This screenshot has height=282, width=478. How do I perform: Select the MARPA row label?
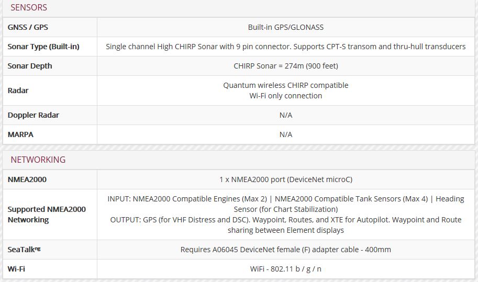tap(20, 134)
